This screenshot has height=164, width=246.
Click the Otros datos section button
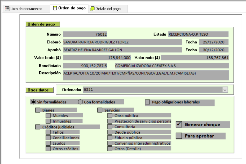click(40, 90)
